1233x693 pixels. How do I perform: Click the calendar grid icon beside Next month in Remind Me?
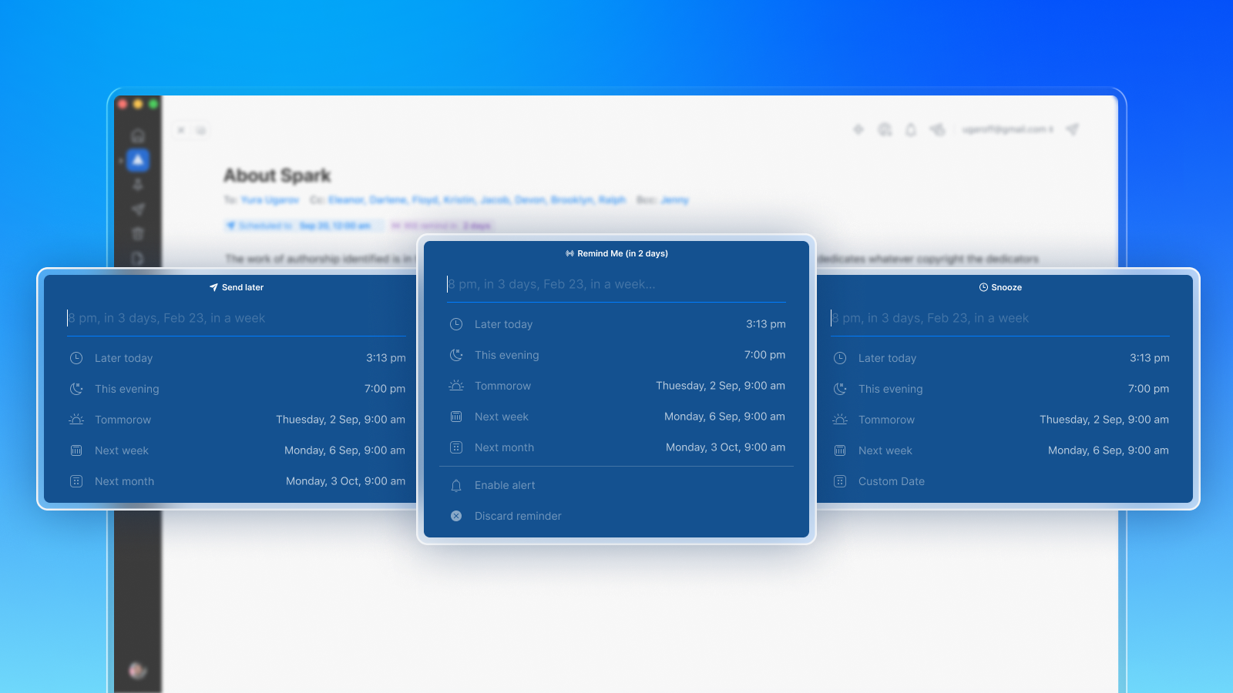tap(456, 447)
